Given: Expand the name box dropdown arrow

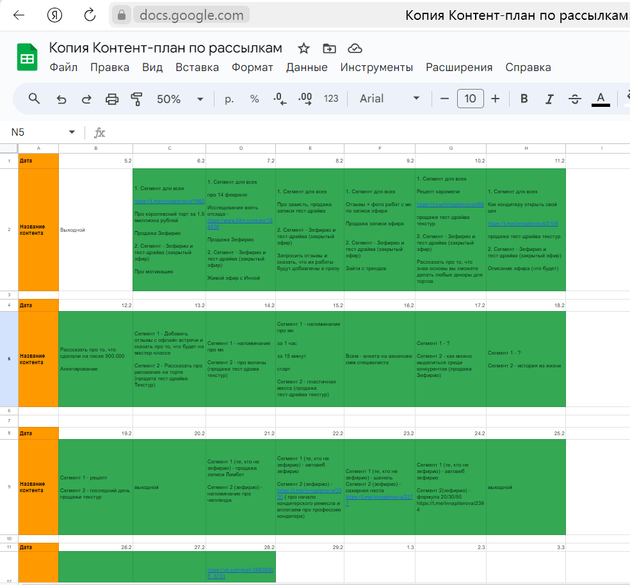Looking at the screenshot, I should tap(72, 132).
